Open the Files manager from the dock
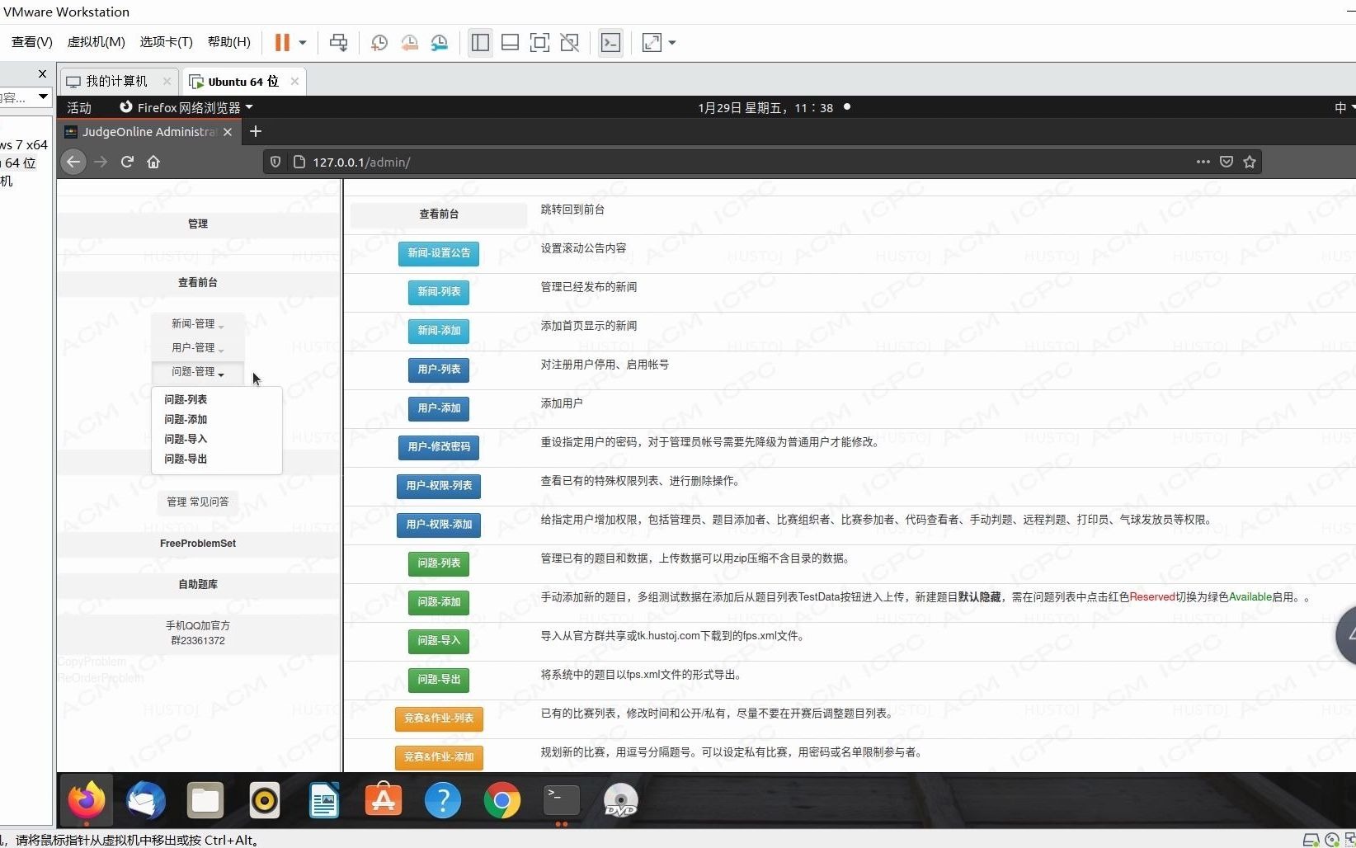The image size is (1356, 848). click(x=205, y=800)
